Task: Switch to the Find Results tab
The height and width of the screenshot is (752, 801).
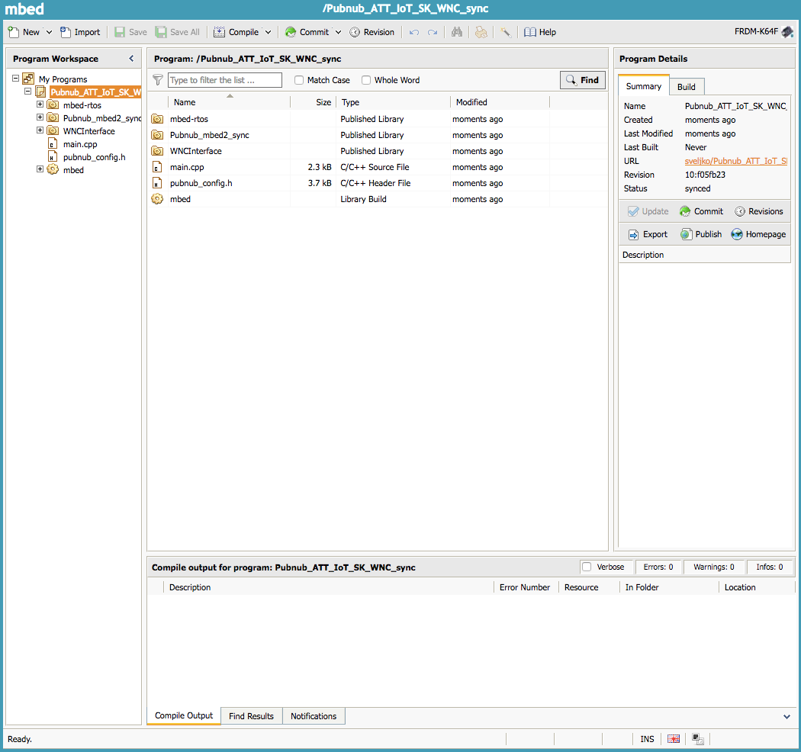Action: pos(251,716)
